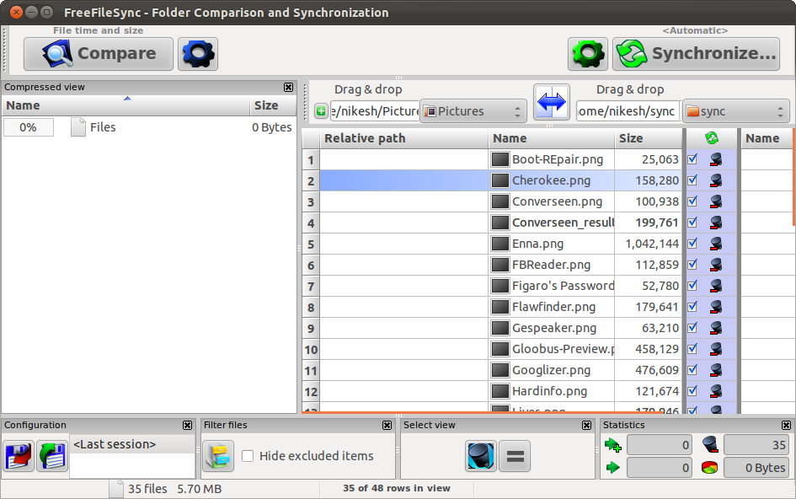
Task: Click sync action icon for Enna.png row
Action: 716,244
